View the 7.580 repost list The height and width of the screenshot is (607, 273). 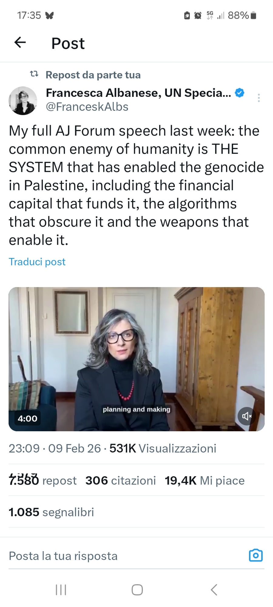point(42,480)
